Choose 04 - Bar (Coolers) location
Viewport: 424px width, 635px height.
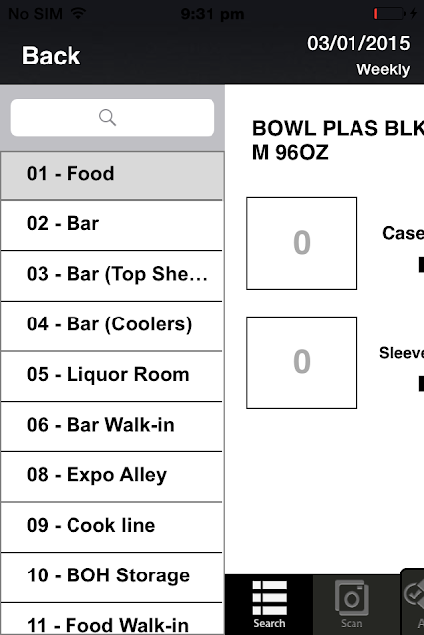coord(112,325)
